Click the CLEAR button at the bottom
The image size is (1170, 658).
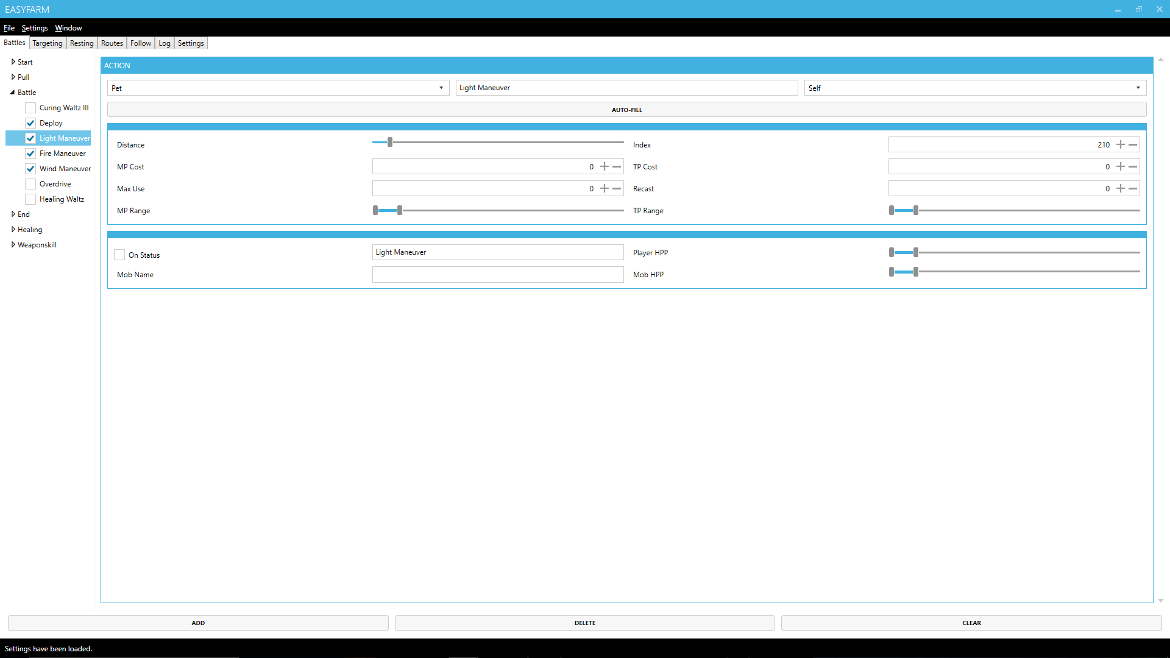pyautogui.click(x=971, y=623)
